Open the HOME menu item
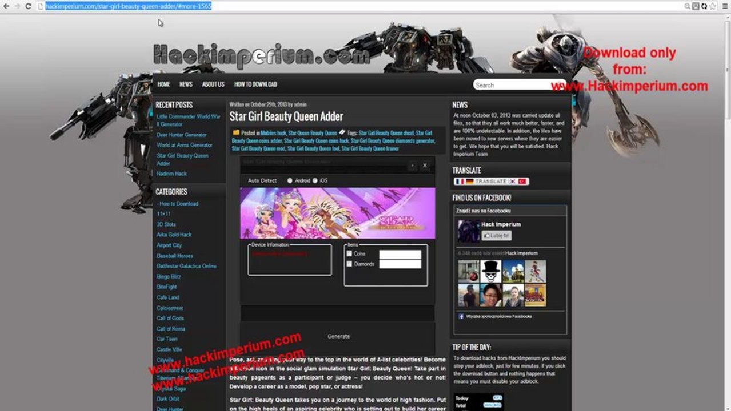 pyautogui.click(x=164, y=84)
